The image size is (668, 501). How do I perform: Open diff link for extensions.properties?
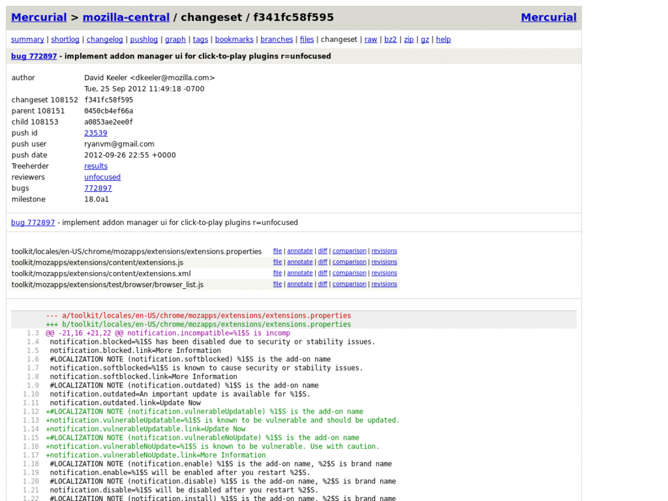click(322, 251)
